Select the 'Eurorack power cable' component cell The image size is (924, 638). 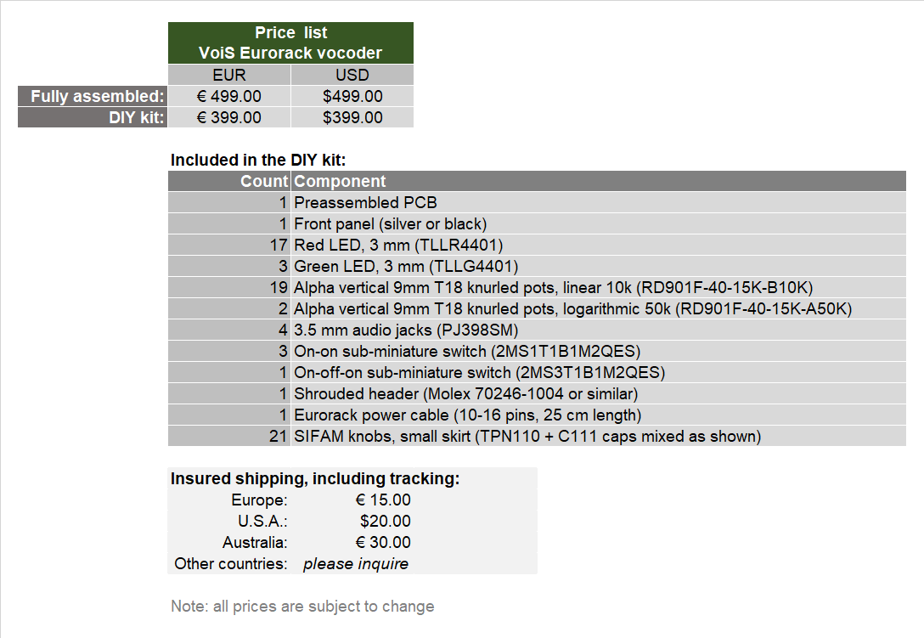tap(467, 415)
